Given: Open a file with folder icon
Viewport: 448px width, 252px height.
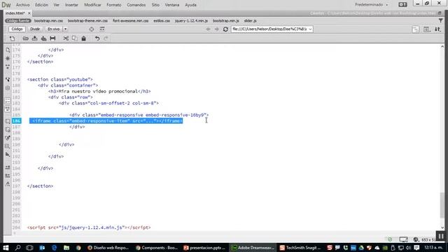Looking at the screenshot, I should click(x=26, y=38).
